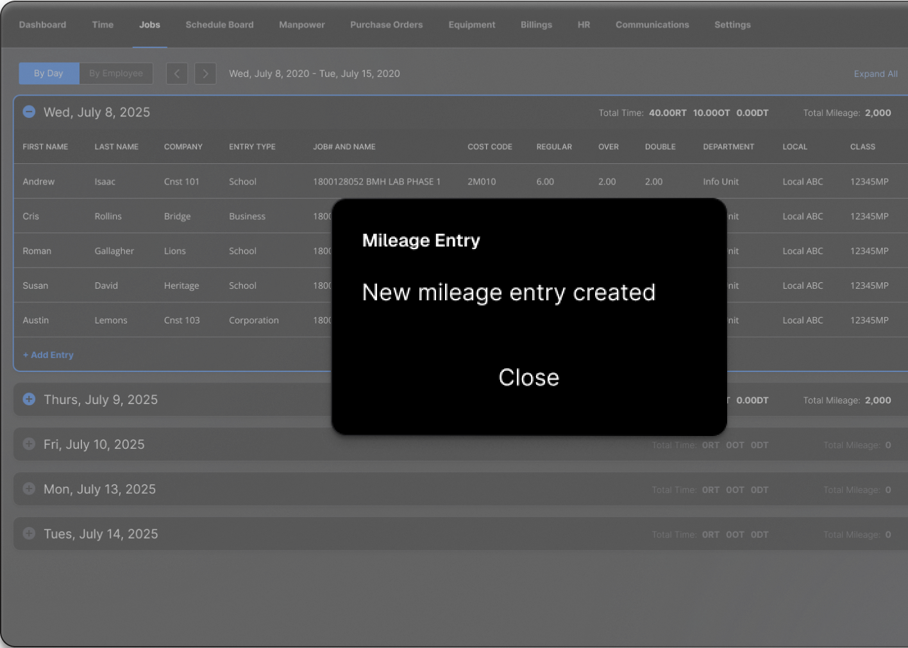
Task: Expand the Fri, July 10 section
Action: pyautogui.click(x=29, y=444)
